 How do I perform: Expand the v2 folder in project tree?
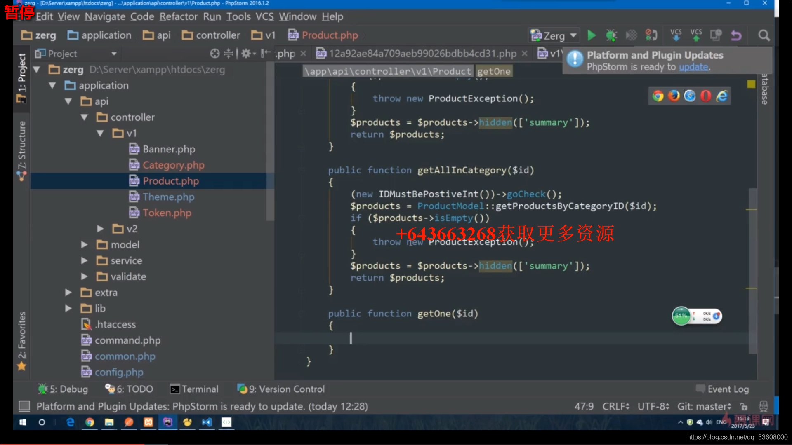coord(101,229)
